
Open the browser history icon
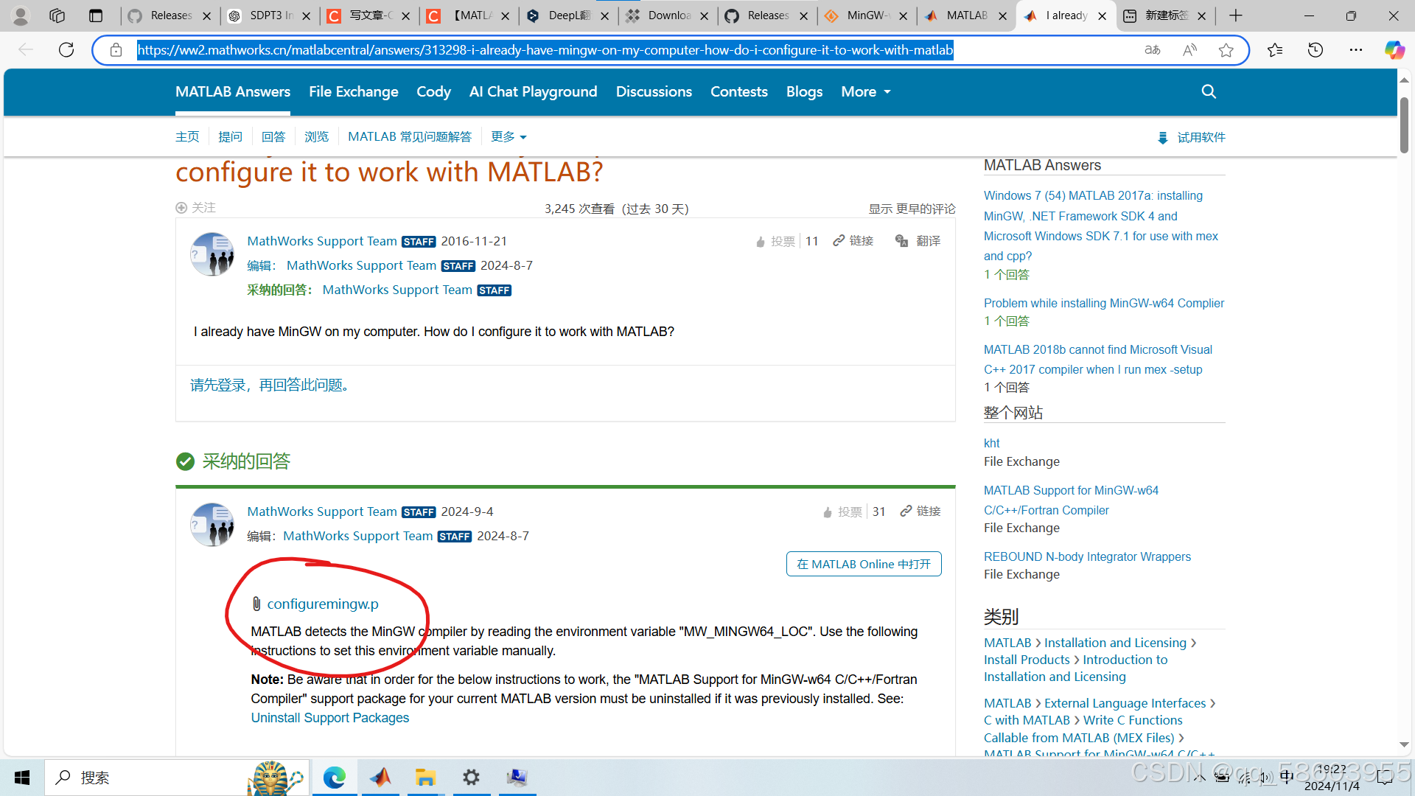pyautogui.click(x=1316, y=50)
